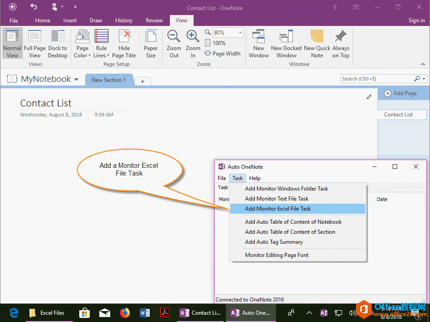The width and height of the screenshot is (430, 322).
Task: Launch Firefox from taskbar
Action: [125, 313]
